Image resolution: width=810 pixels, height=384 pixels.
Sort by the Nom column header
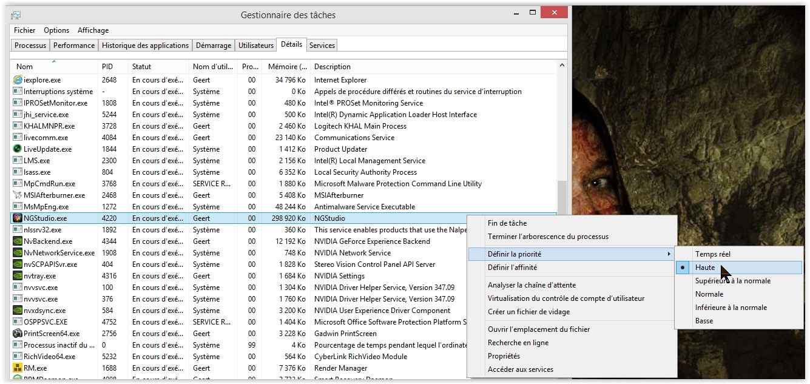point(54,66)
